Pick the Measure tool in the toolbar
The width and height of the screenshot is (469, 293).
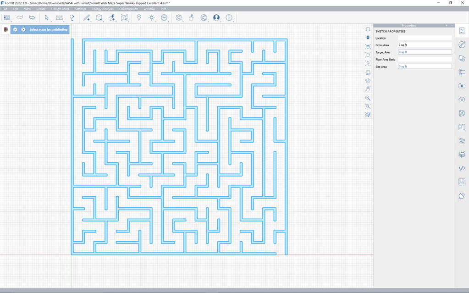point(59,17)
